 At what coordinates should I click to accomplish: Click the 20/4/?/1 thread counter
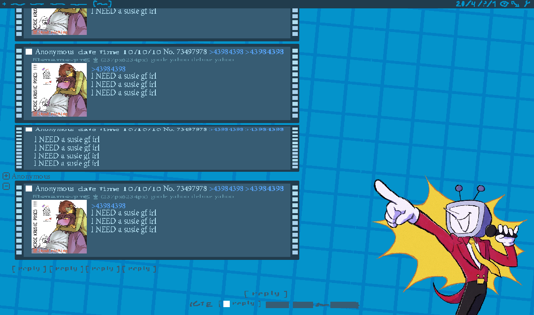[476, 4]
